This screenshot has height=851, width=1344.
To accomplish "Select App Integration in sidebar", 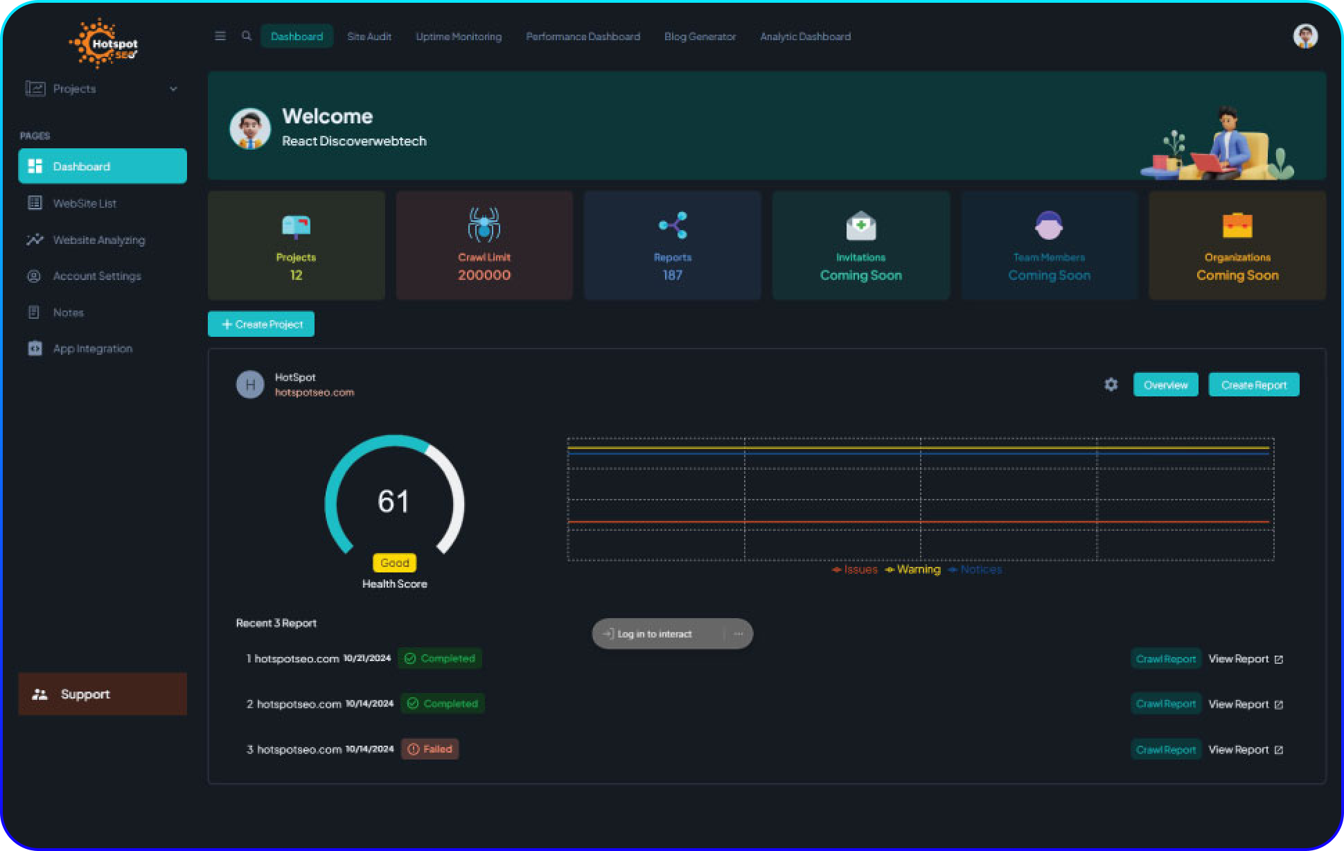I will (x=103, y=349).
